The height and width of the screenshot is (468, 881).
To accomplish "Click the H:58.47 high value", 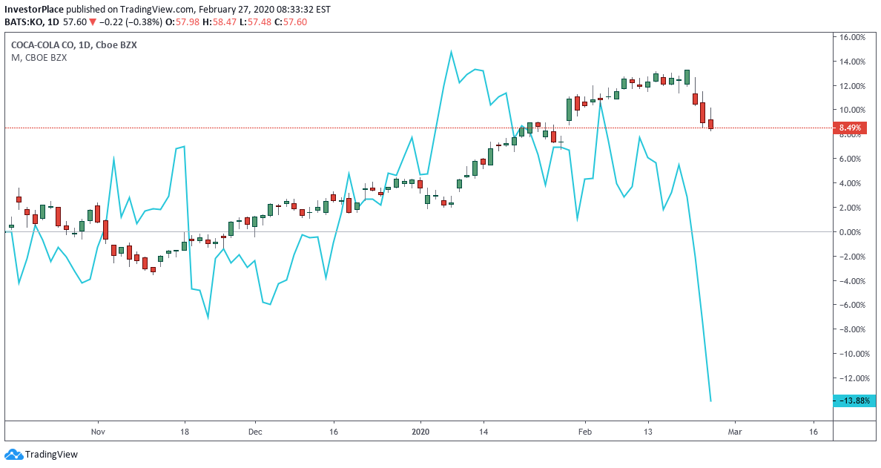I will (x=218, y=22).
